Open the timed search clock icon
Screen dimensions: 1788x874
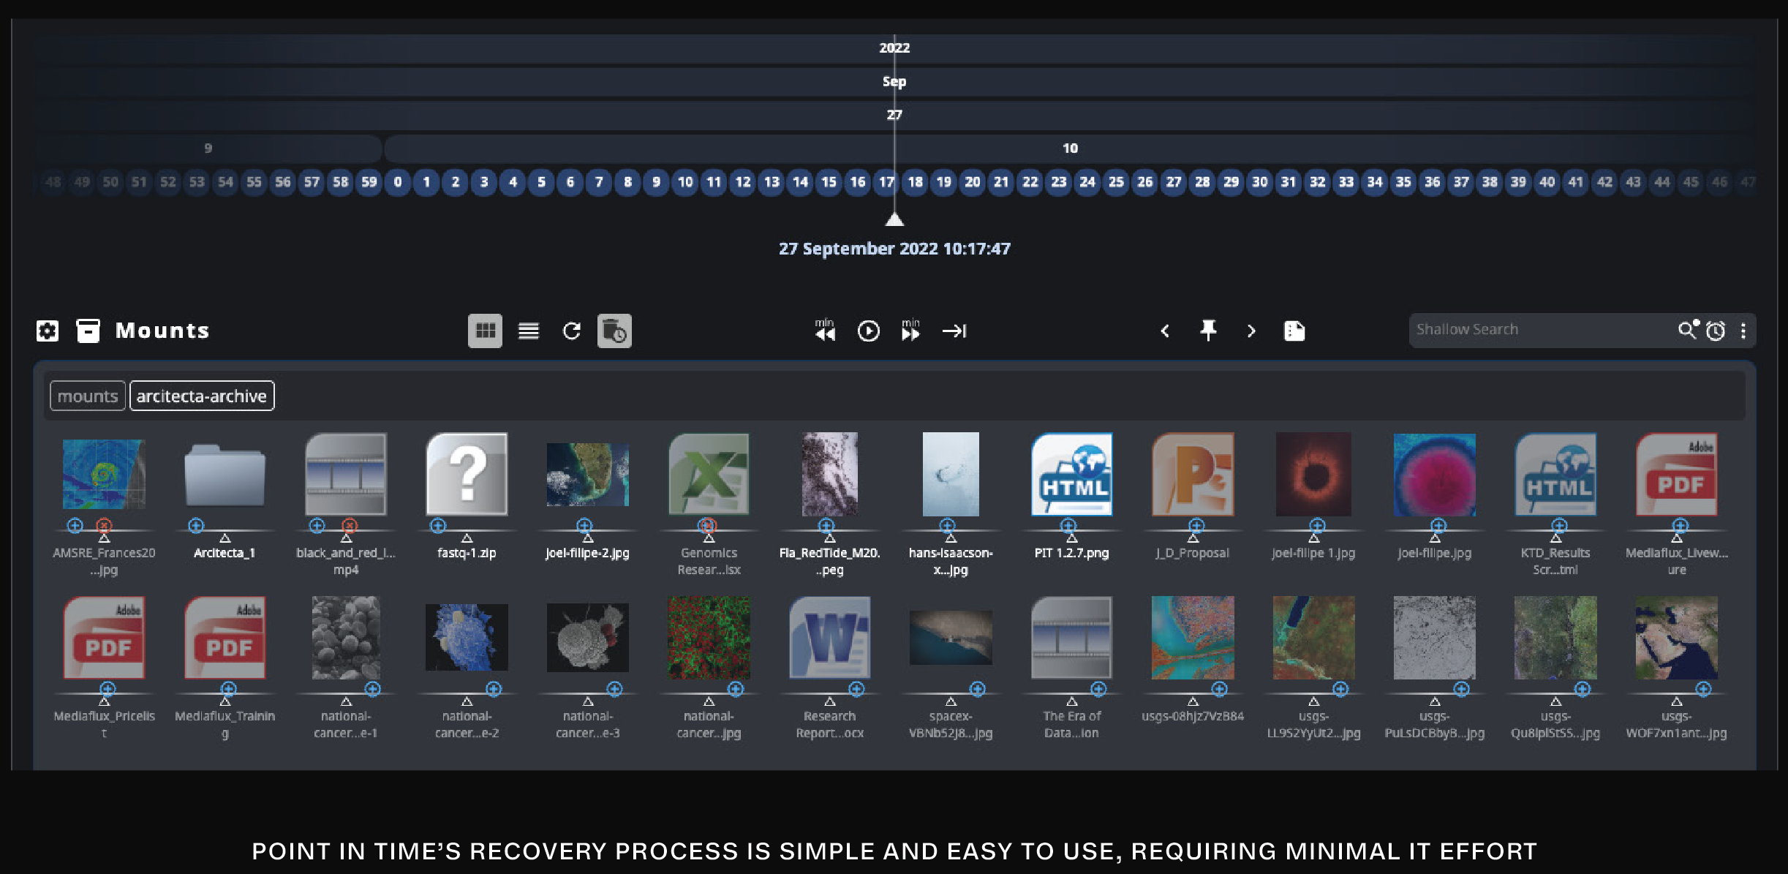1716,331
